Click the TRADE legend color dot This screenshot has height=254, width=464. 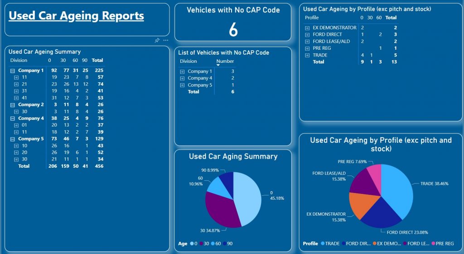[322, 244]
